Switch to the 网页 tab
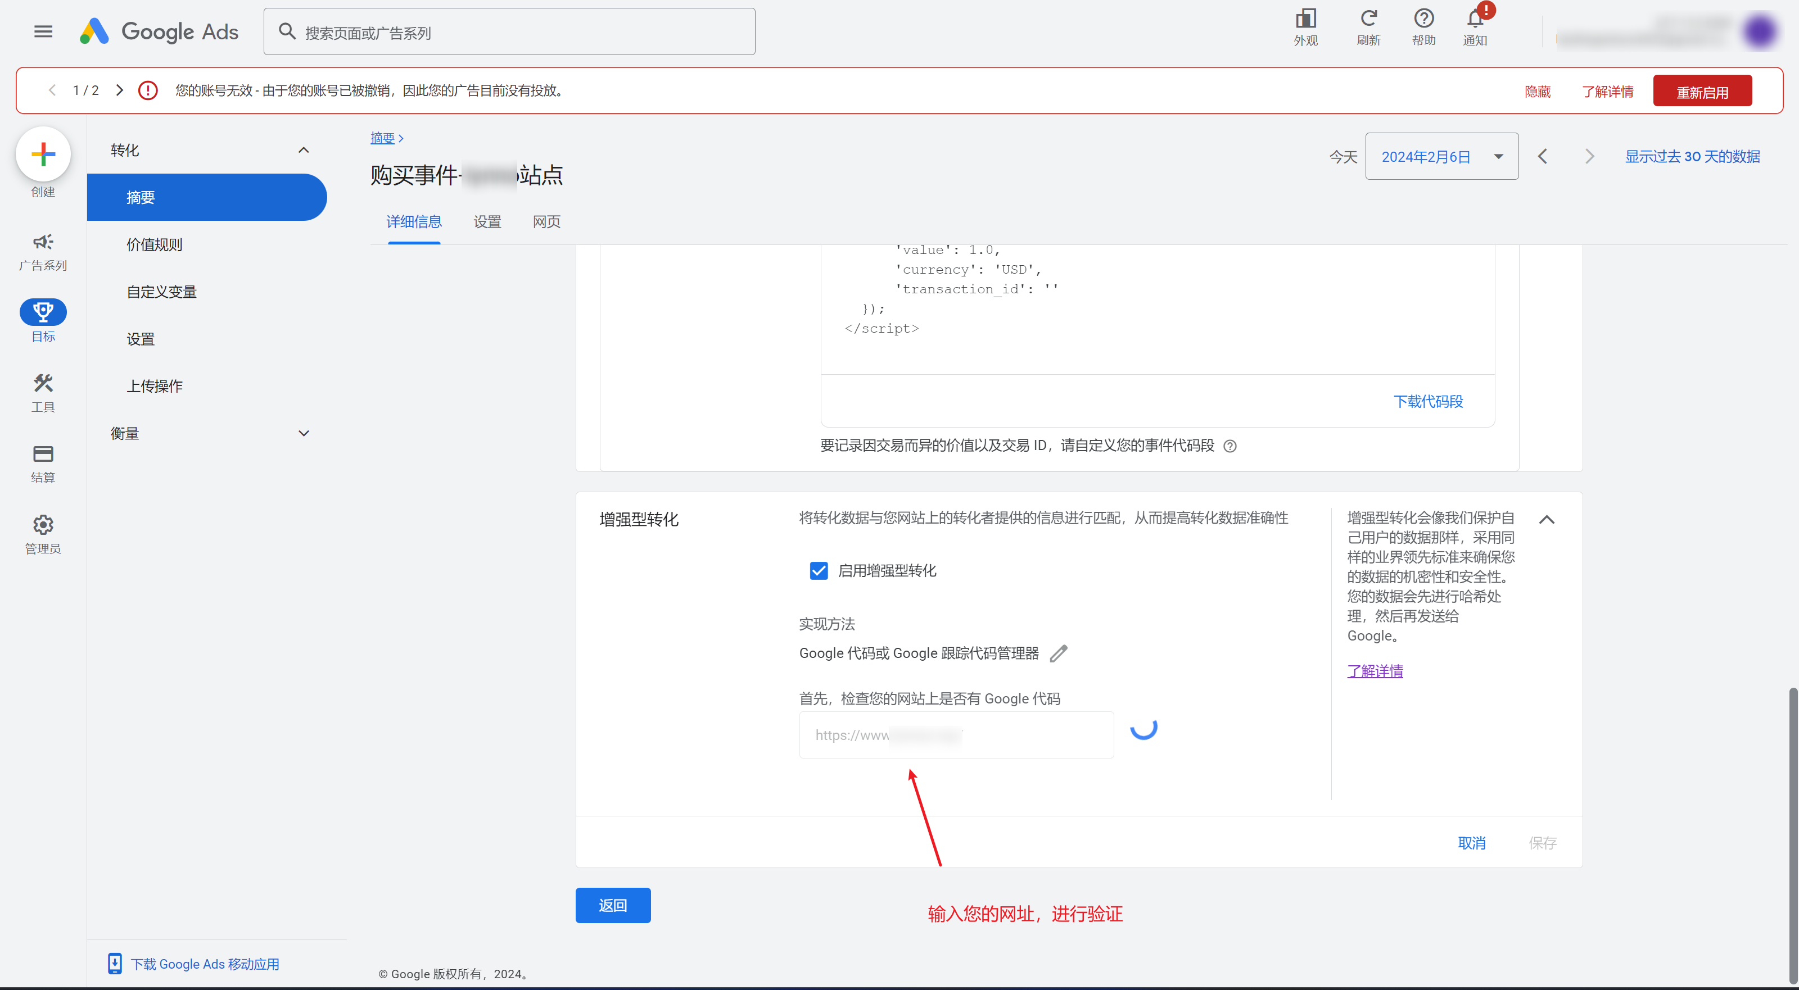Viewport: 1799px width, 990px height. (x=546, y=222)
